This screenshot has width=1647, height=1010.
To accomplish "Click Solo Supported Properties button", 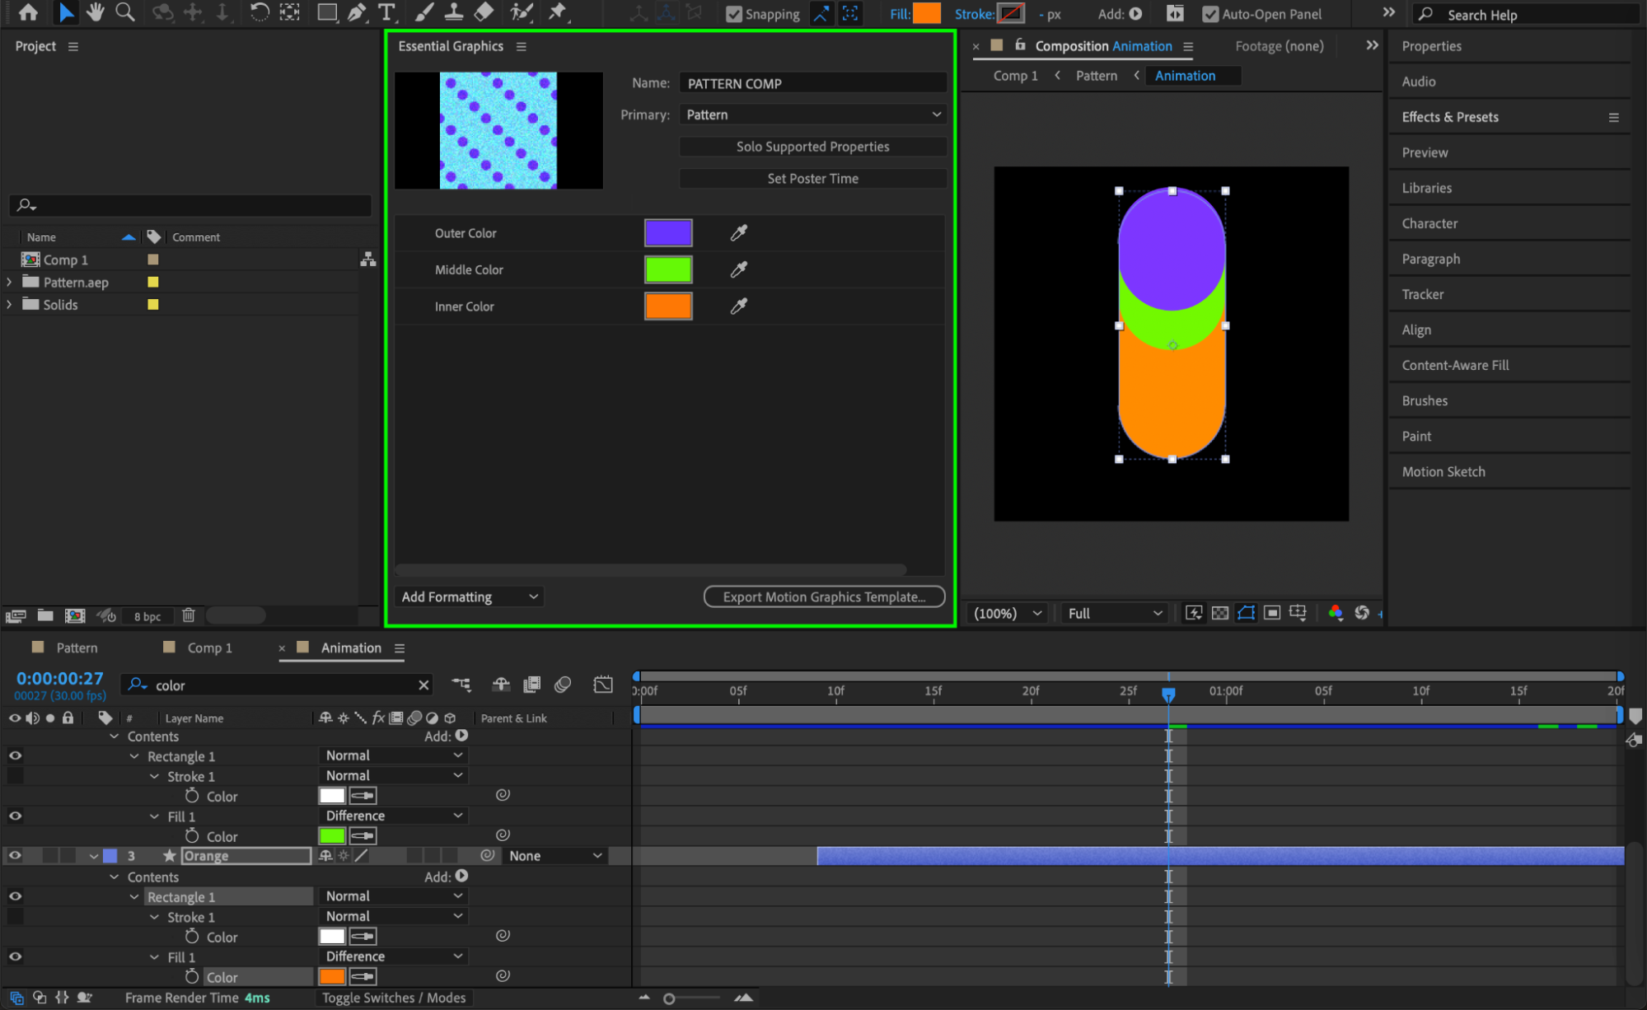I will (812, 147).
